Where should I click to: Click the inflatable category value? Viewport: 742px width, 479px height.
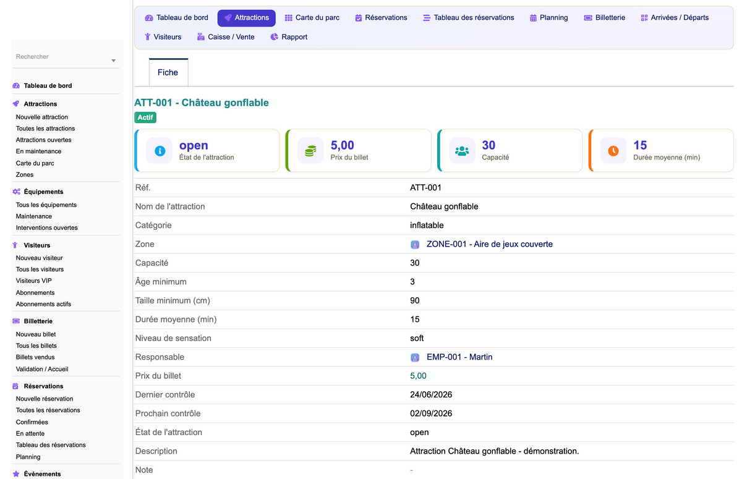427,226
